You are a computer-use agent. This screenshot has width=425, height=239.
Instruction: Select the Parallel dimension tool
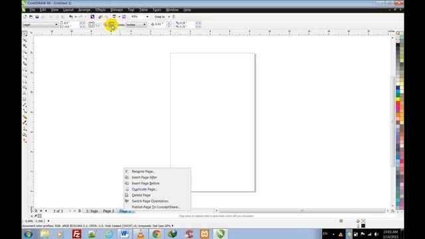pyautogui.click(x=25, y=105)
